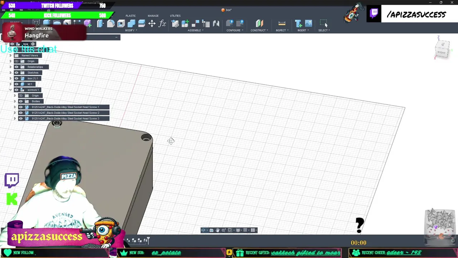Click the Insert Derive icon
Screen dimensions: 458x258
(x=298, y=24)
